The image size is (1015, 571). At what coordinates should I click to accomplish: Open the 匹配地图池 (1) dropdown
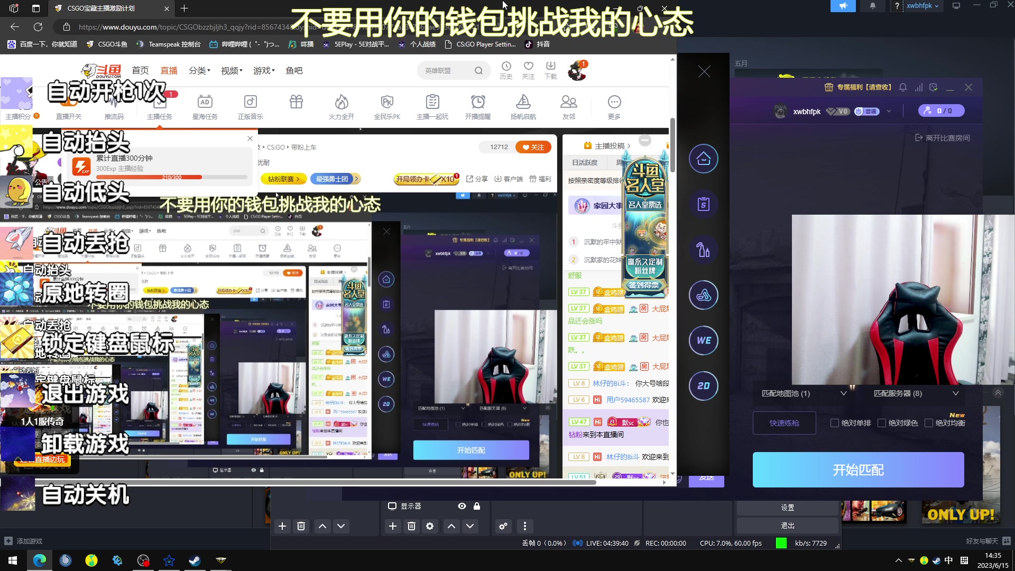804,393
